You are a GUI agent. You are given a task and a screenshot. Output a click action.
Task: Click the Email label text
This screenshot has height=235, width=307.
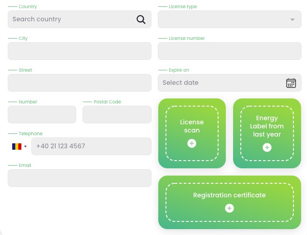(25, 165)
